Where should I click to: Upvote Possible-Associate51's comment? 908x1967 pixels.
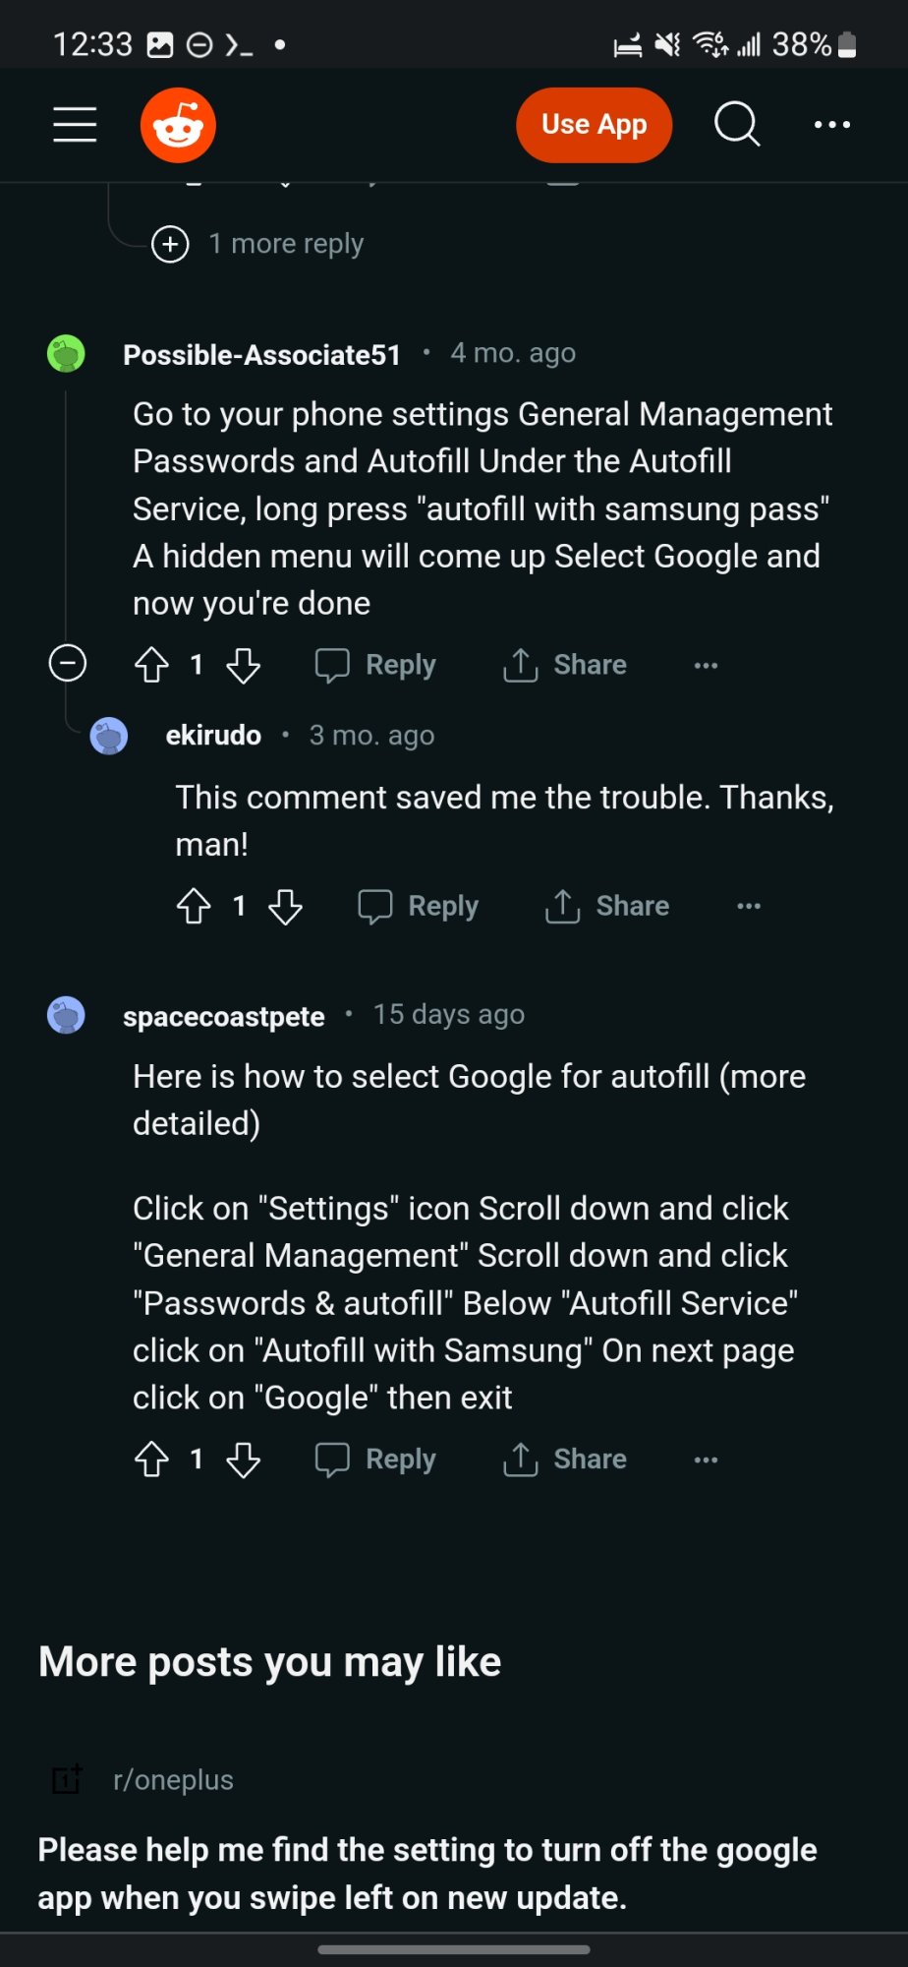click(151, 665)
